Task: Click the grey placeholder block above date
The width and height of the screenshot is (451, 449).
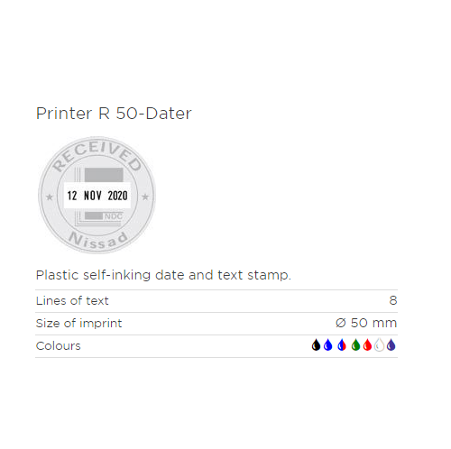Action: tap(104, 175)
